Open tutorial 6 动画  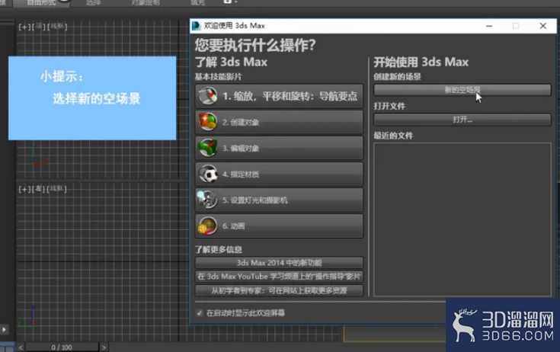279,226
